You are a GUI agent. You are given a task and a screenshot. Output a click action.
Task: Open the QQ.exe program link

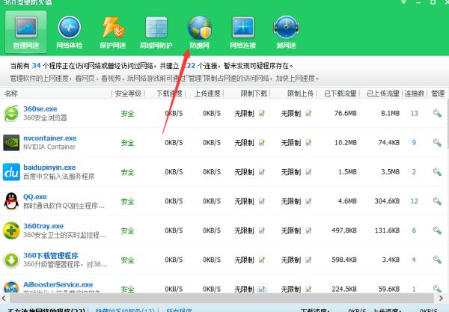point(35,197)
